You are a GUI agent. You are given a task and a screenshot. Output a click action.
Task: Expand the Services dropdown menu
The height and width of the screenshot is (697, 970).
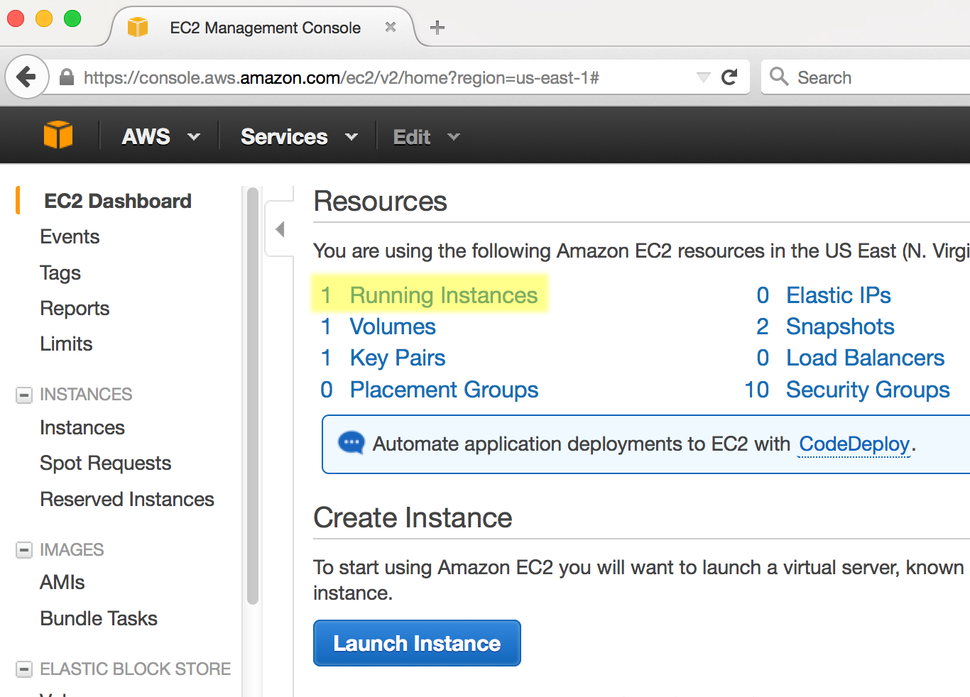click(298, 136)
